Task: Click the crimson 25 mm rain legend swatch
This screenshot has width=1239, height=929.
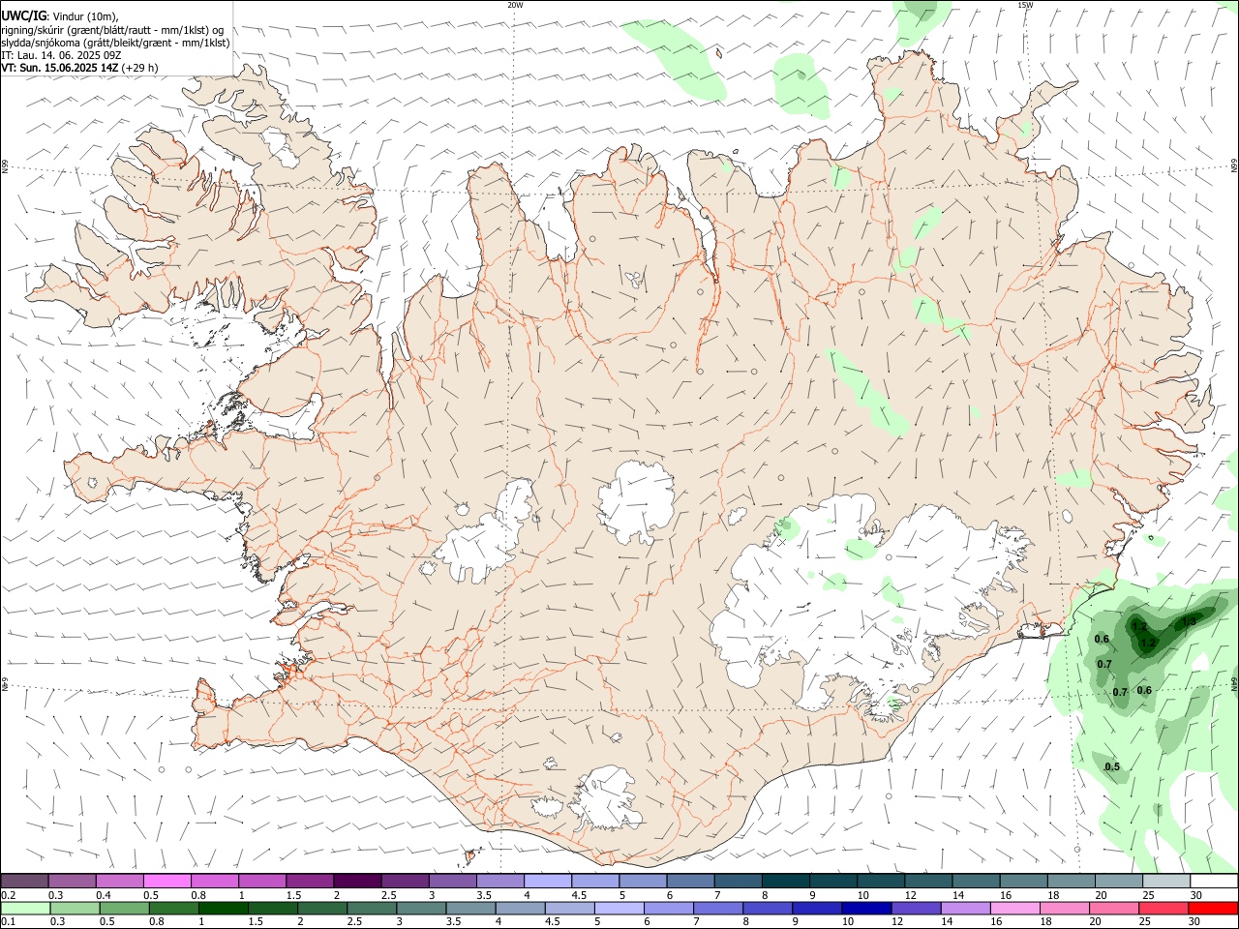Action: coord(1162,908)
